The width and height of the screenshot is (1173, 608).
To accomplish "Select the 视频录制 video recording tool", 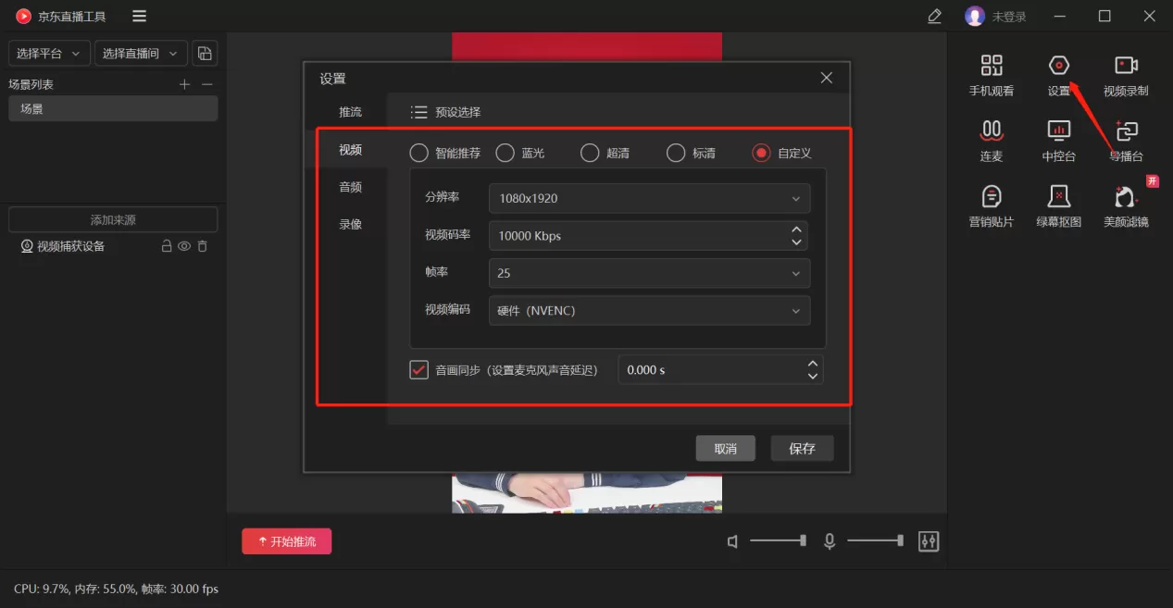I will [x=1126, y=74].
